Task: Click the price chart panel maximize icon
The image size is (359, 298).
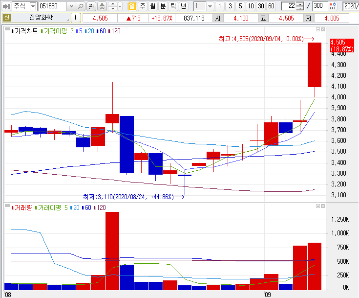Action: pos(318,29)
